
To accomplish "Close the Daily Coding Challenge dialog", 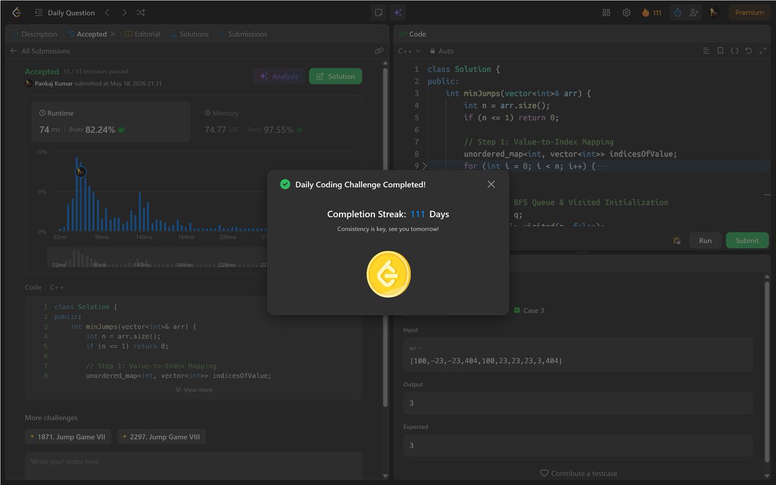I will click(491, 184).
